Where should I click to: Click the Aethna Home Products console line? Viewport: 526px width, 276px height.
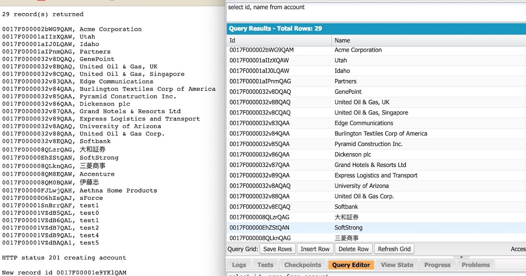(79, 191)
